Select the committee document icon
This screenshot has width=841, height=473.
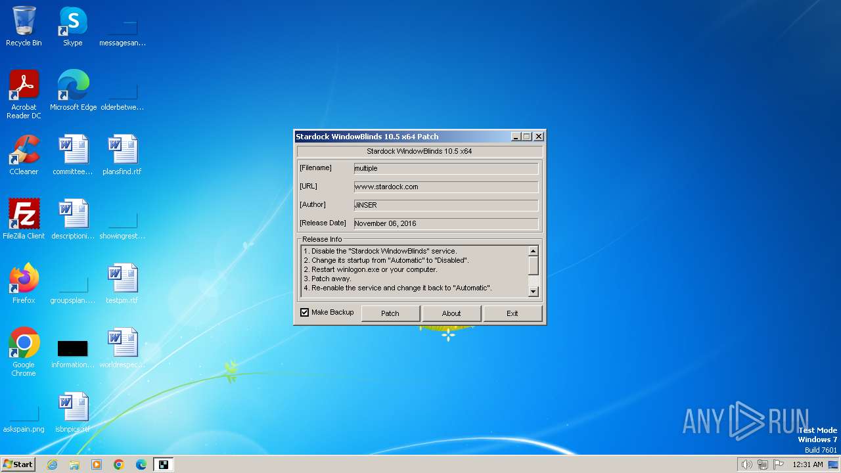click(x=73, y=155)
